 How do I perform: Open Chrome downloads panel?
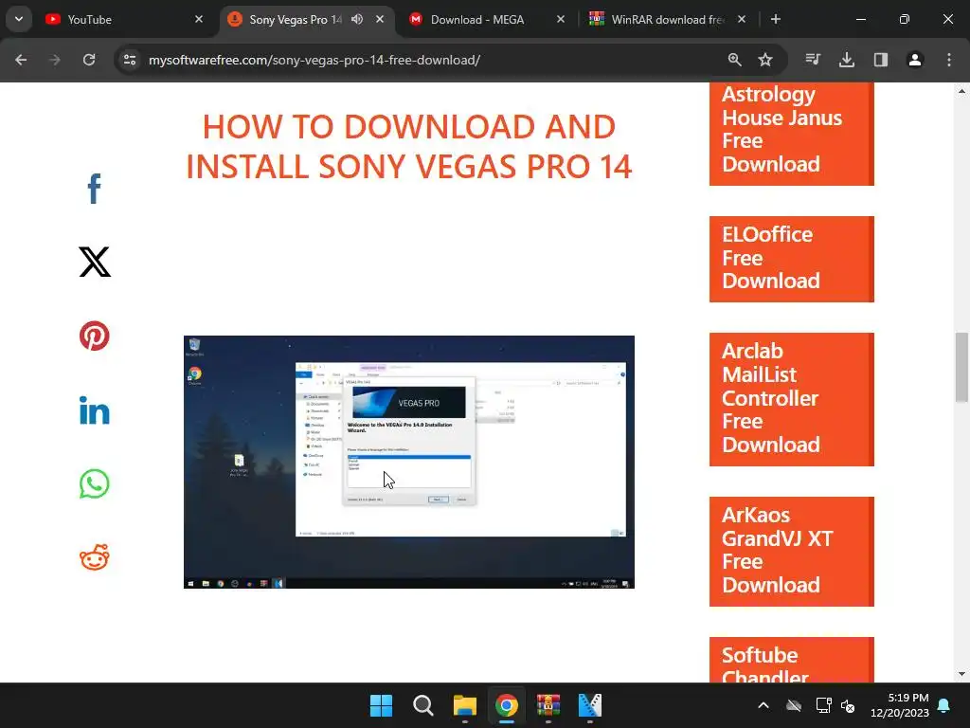pyautogui.click(x=847, y=60)
